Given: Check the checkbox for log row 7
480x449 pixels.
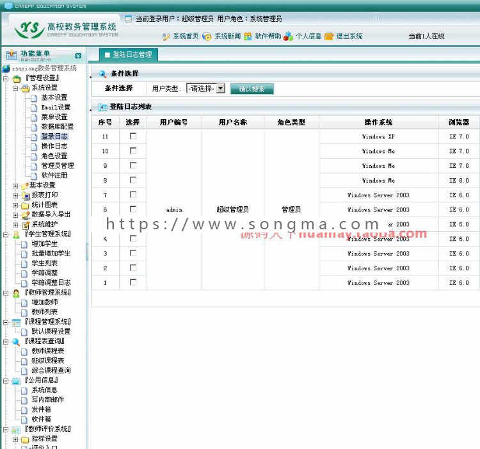Looking at the screenshot, I should 133,195.
